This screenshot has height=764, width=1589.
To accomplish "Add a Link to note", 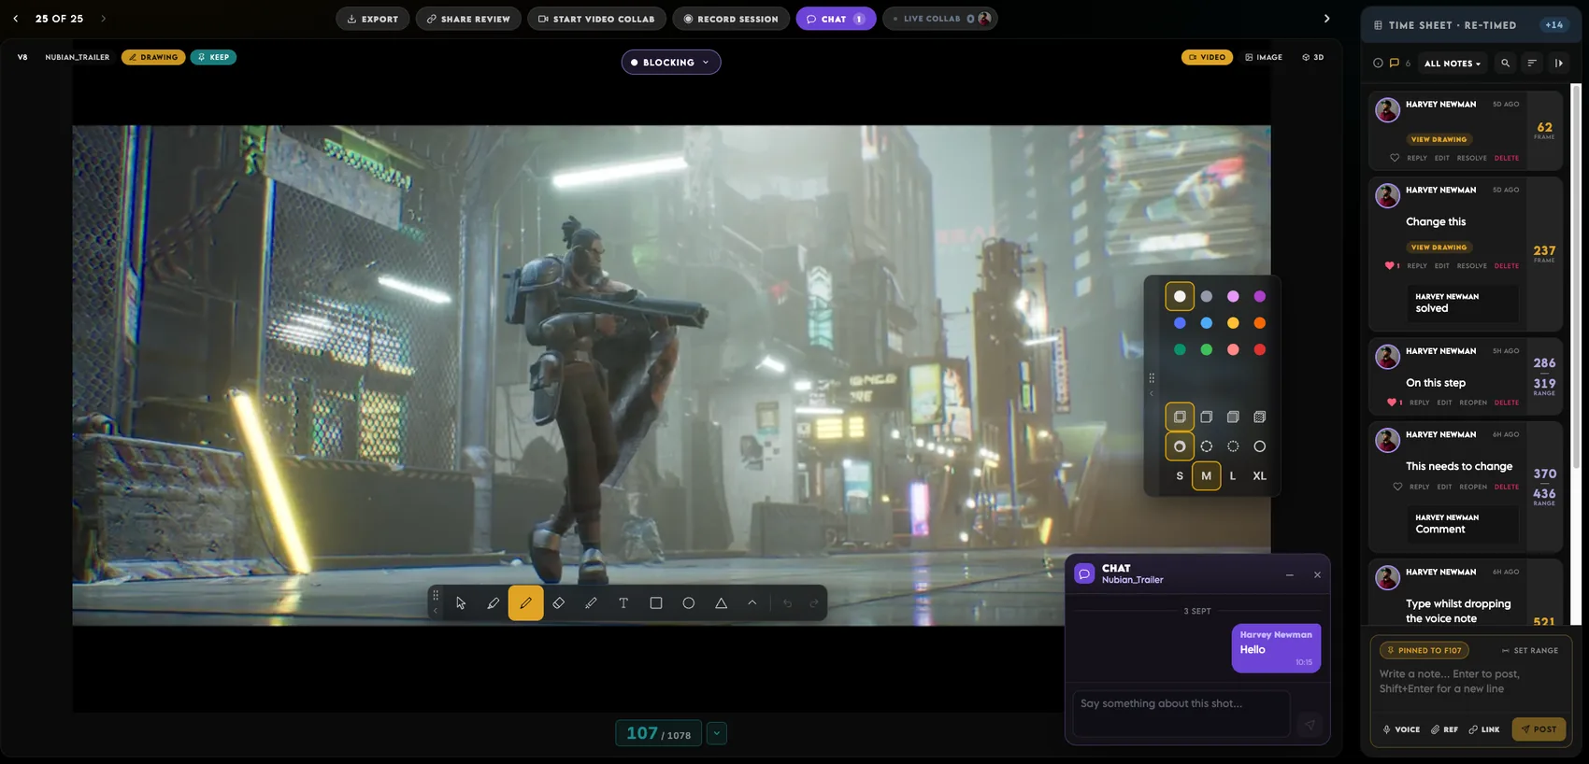I will [x=1484, y=729].
